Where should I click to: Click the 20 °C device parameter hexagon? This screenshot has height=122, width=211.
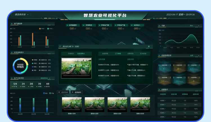tap(179, 68)
